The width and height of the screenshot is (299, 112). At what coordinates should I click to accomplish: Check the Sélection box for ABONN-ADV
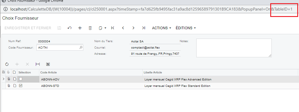[21, 79]
